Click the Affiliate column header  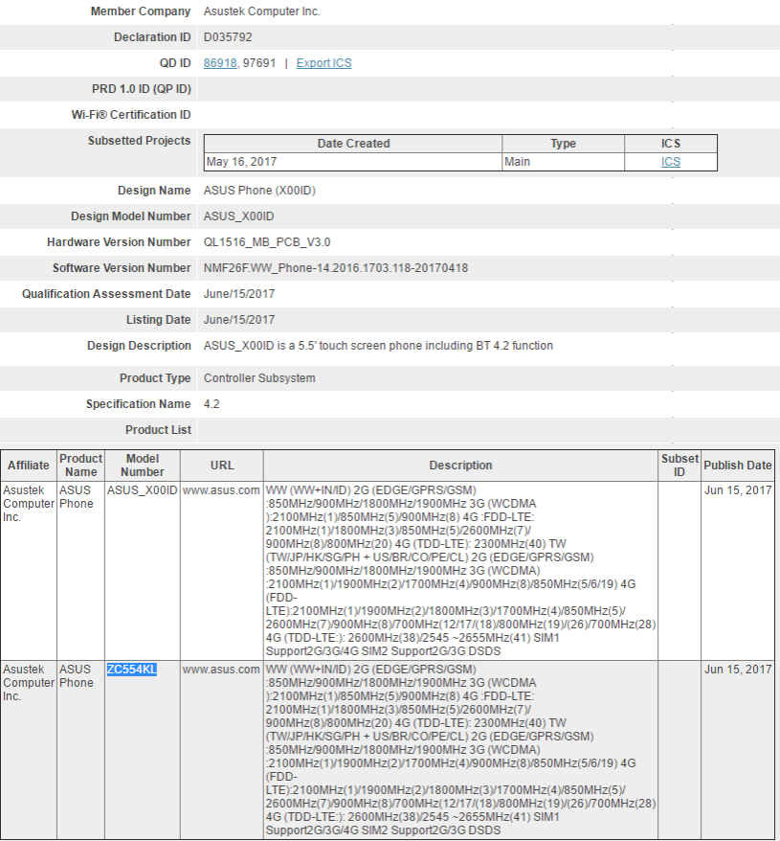pos(29,466)
